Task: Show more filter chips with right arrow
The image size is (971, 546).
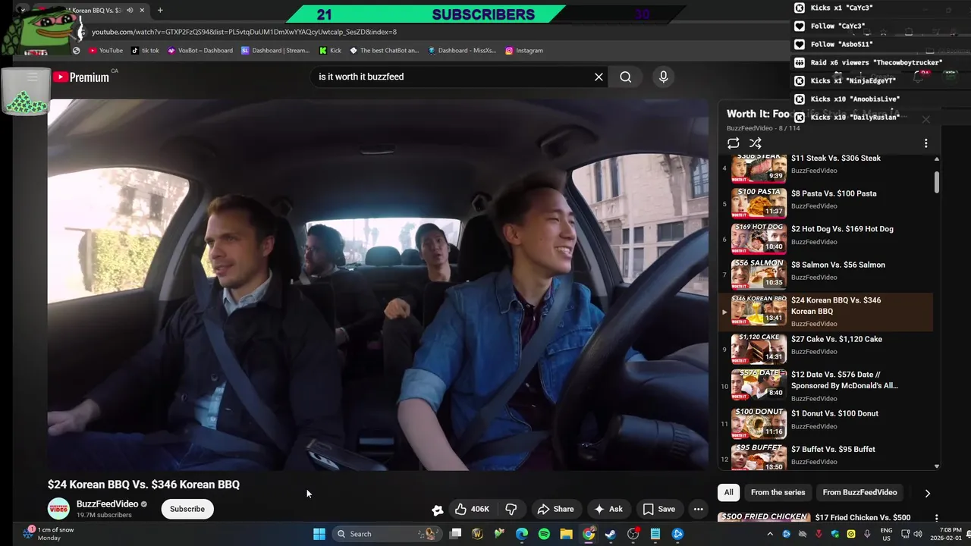Action: (927, 493)
